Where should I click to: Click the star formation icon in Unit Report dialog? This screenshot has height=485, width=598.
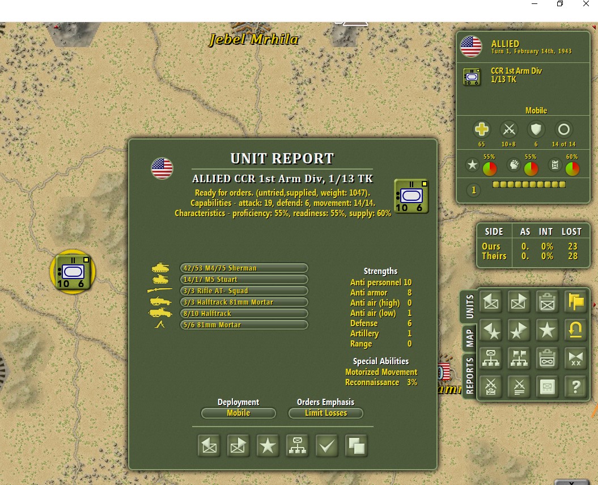pyautogui.click(x=268, y=445)
